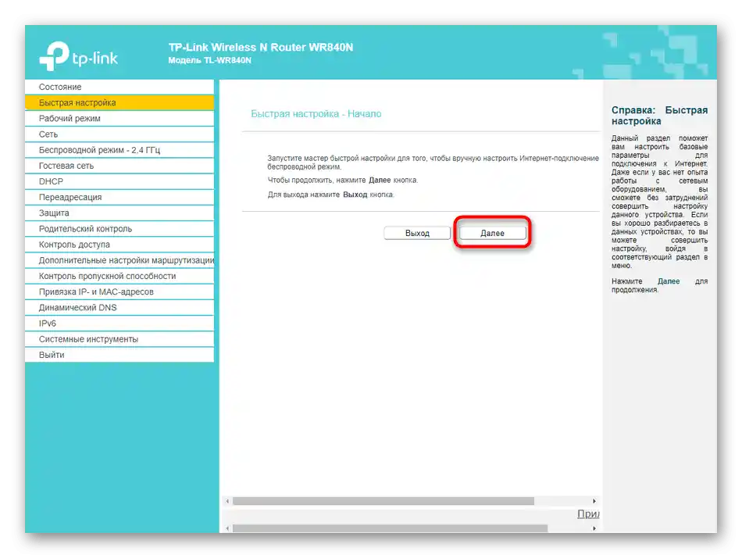This screenshot has width=742, height=558.
Task: Open Системные инструменты section
Action: click(120, 339)
